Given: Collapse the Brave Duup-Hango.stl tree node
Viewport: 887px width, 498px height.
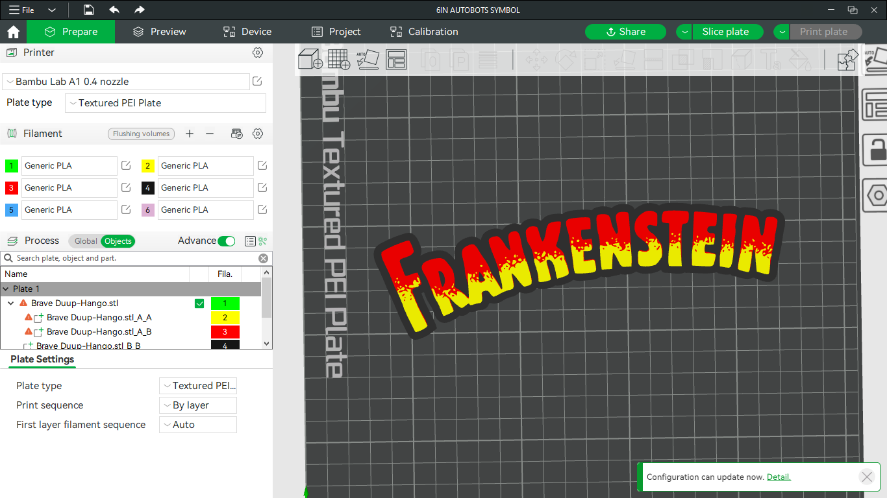Looking at the screenshot, I should [11, 303].
